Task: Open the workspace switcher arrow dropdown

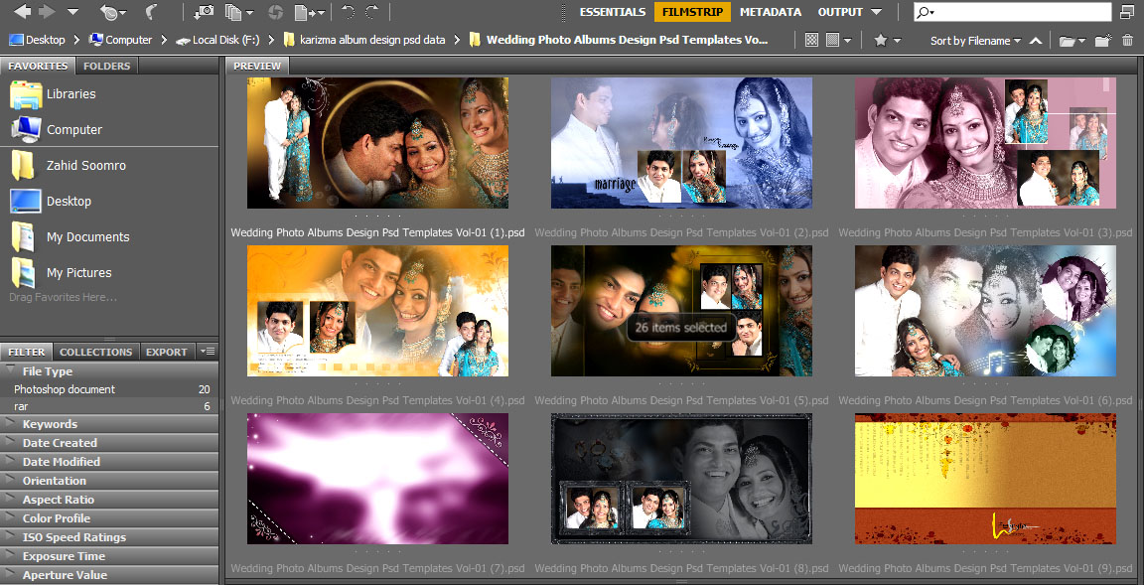Action: pos(876,12)
